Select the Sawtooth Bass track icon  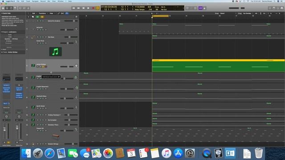[33, 97]
